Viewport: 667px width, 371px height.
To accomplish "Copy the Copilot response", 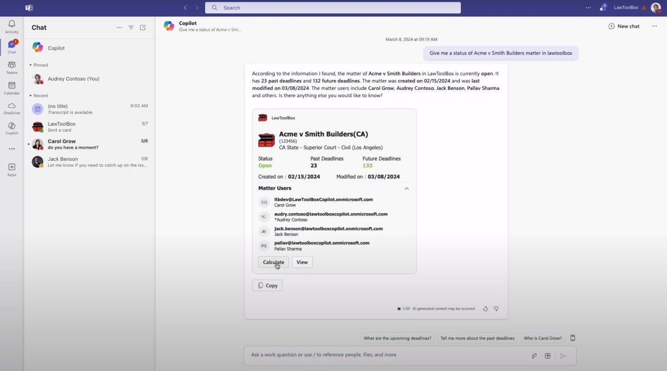I will (267, 285).
